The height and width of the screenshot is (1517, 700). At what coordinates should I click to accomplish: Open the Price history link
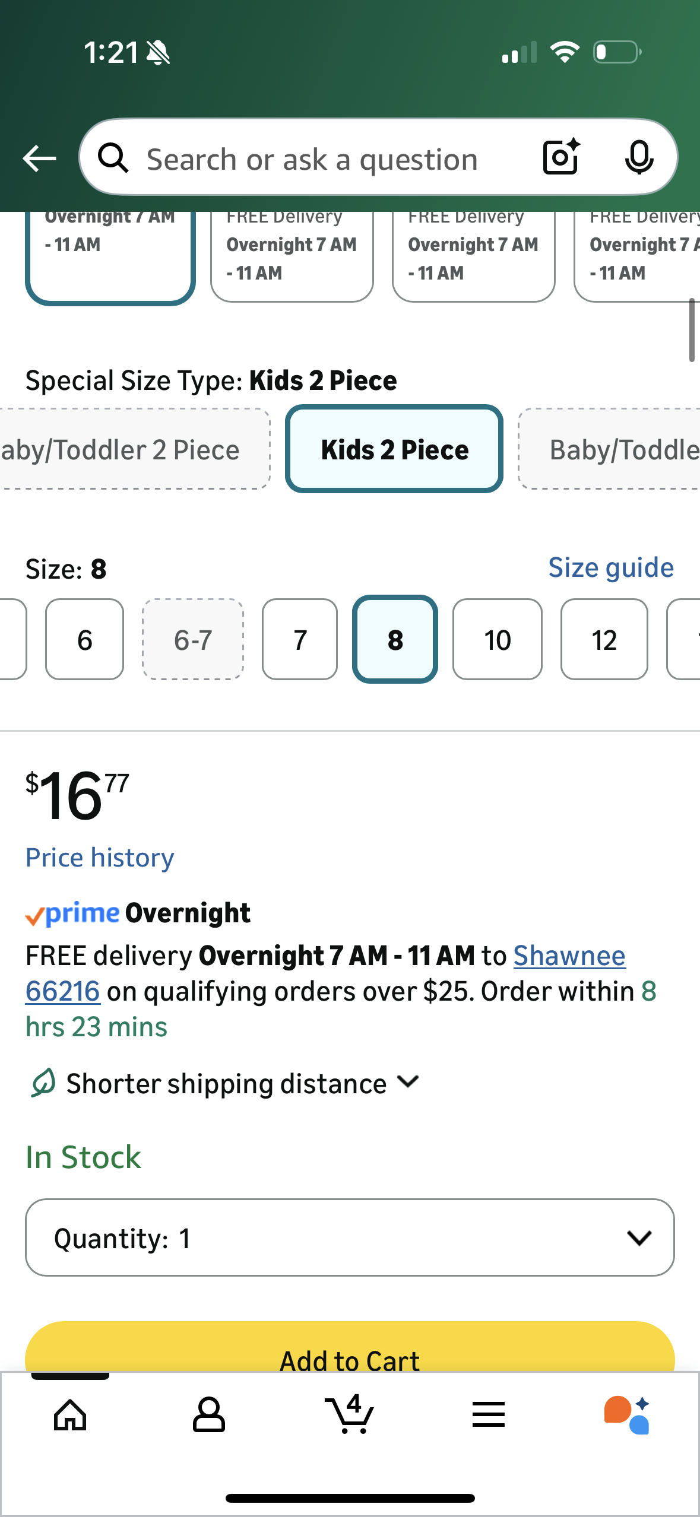(99, 856)
